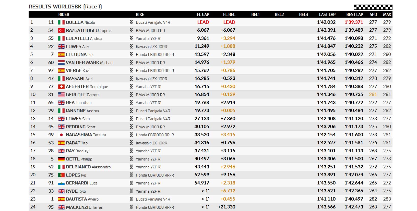Click the checkered icon before Lopes' Honda CBR1000 RR-R

(x=131, y=175)
